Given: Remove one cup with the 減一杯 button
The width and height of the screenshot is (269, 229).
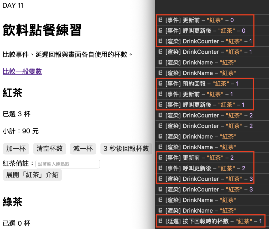Looking at the screenshot, I should click(x=83, y=149).
